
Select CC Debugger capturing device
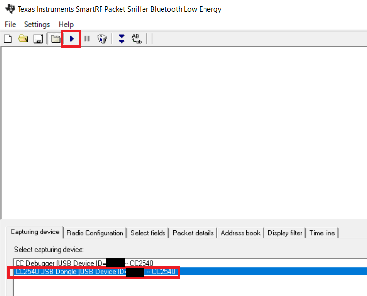[x=190, y=263]
